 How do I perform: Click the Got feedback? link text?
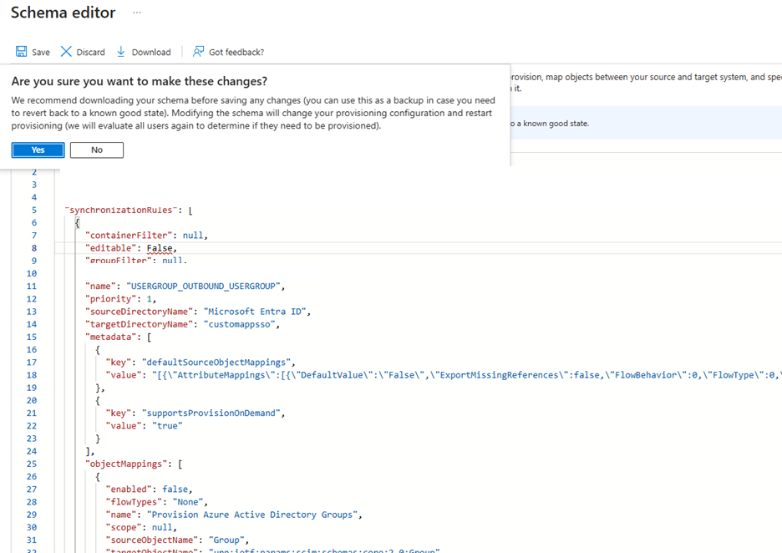(x=236, y=53)
